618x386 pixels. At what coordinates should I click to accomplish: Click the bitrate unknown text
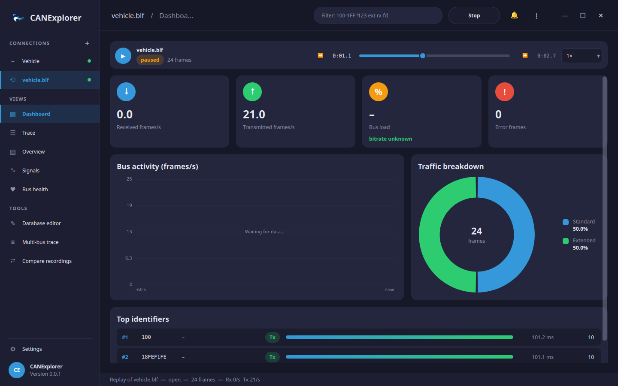point(391,139)
